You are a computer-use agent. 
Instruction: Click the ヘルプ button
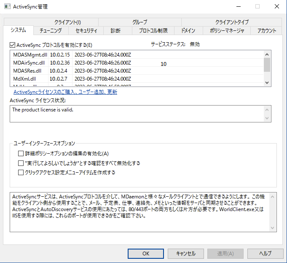point(266,254)
